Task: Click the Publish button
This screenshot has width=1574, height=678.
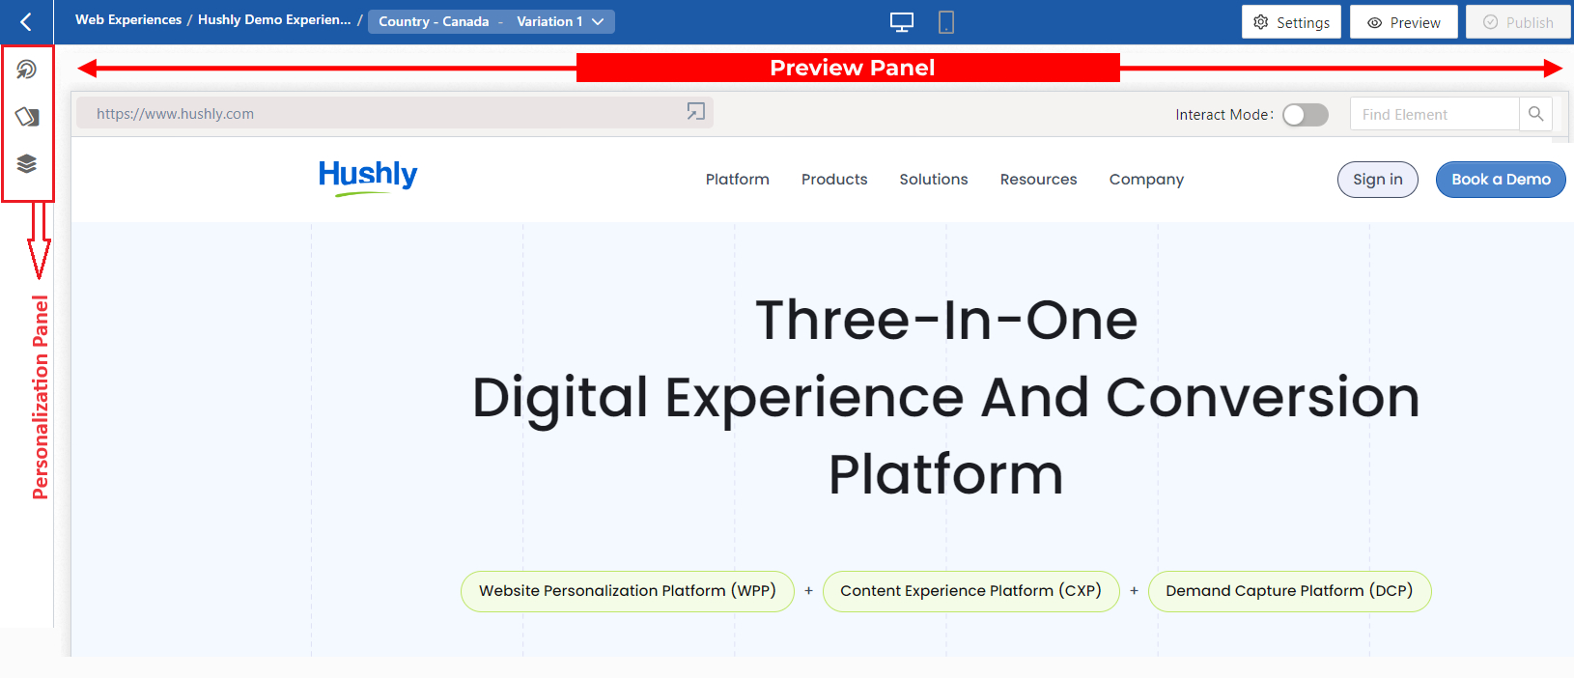Action: tap(1519, 22)
